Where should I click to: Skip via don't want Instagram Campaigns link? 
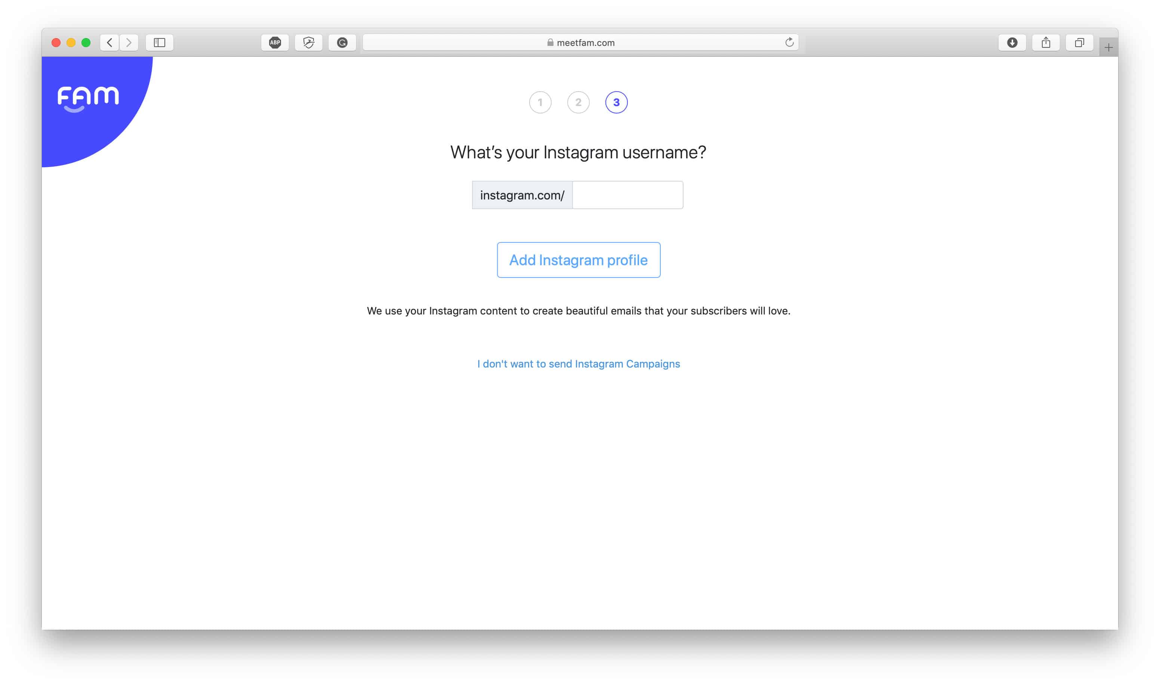[x=579, y=364]
